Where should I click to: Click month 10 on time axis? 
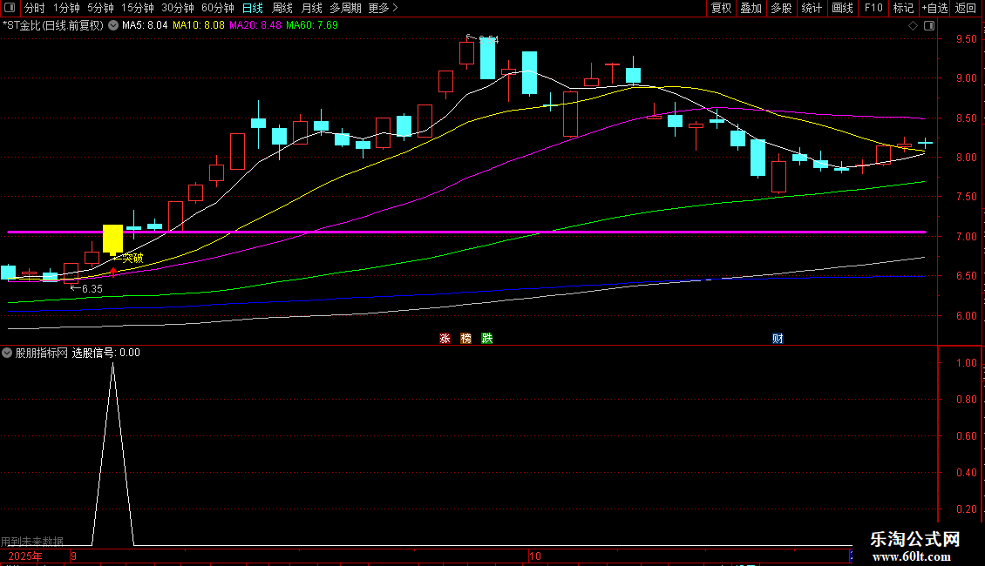(x=534, y=556)
